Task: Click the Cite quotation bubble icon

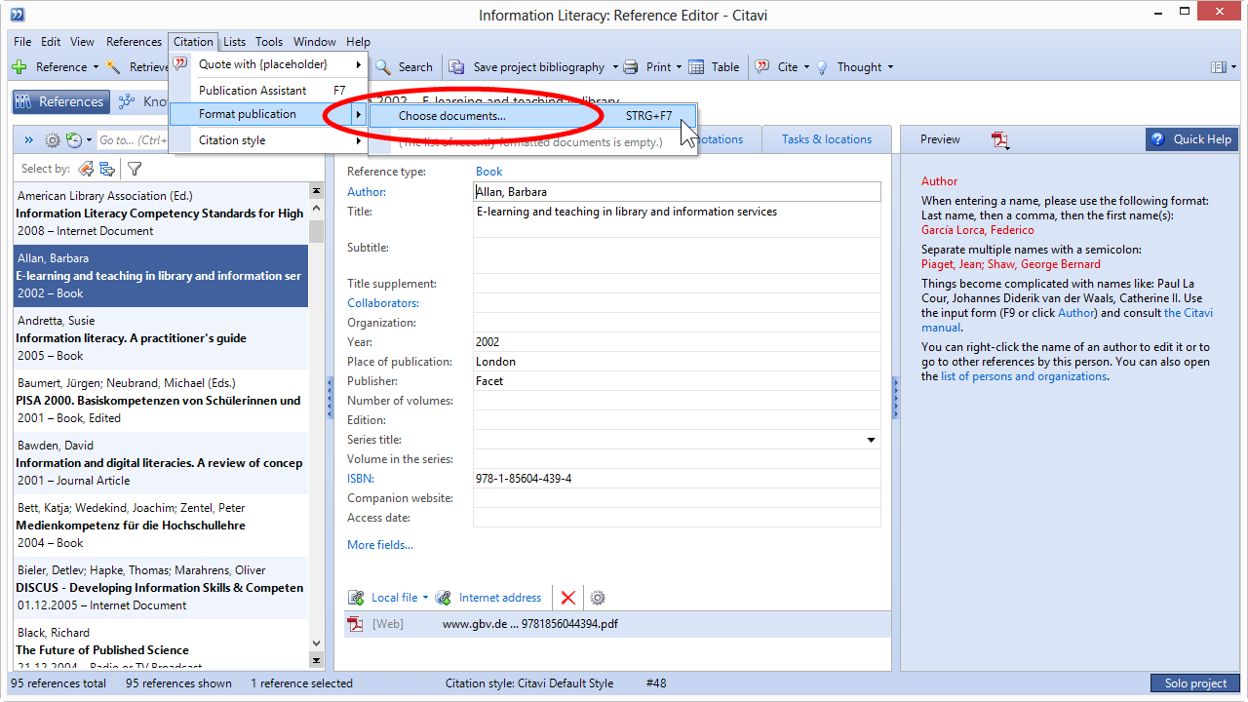Action: [x=762, y=67]
